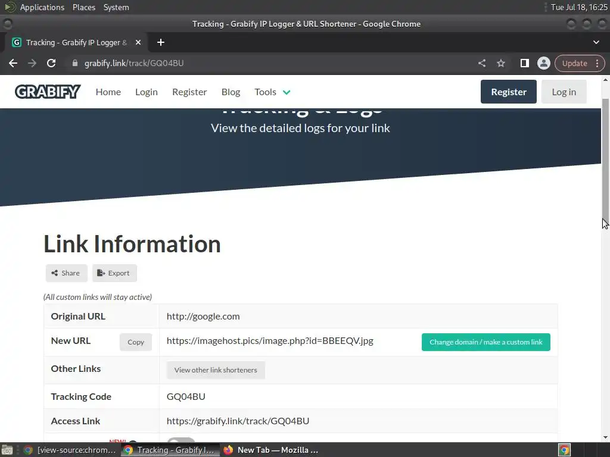The image size is (610, 457).
Task: Click the scrollbar up arrow
Action: click(605, 80)
